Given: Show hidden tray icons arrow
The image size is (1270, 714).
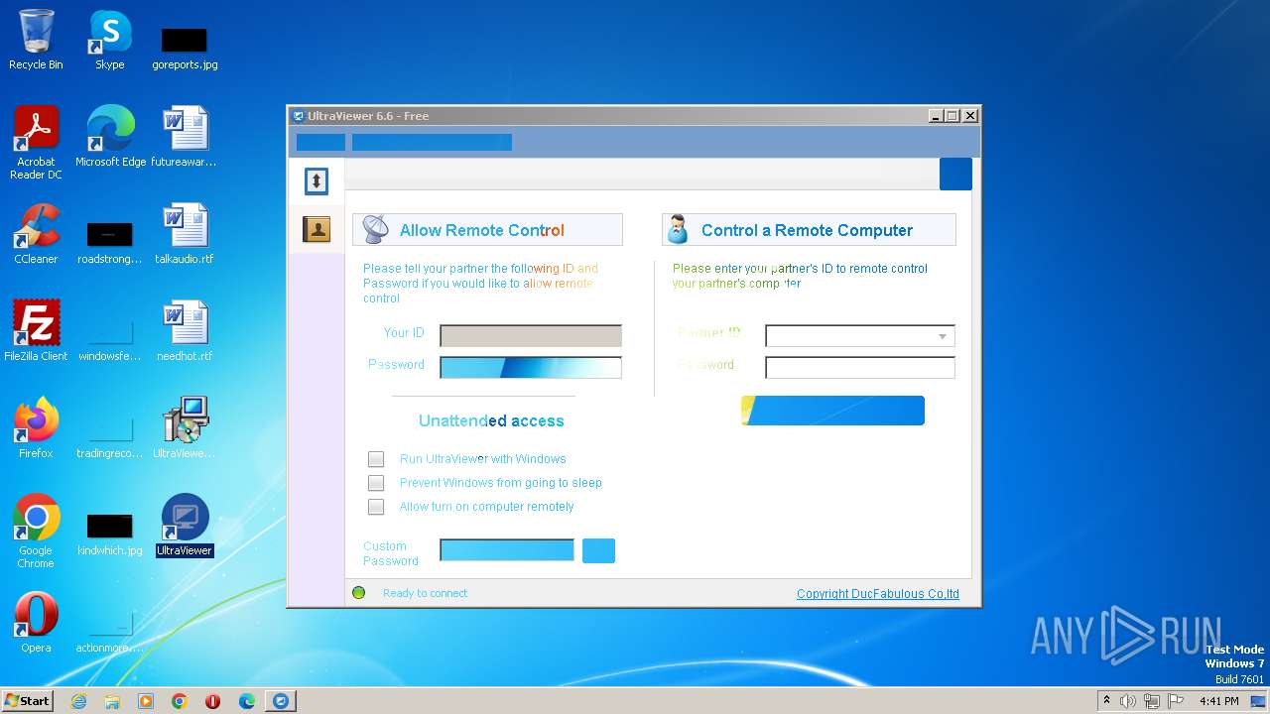Looking at the screenshot, I should [x=1106, y=701].
